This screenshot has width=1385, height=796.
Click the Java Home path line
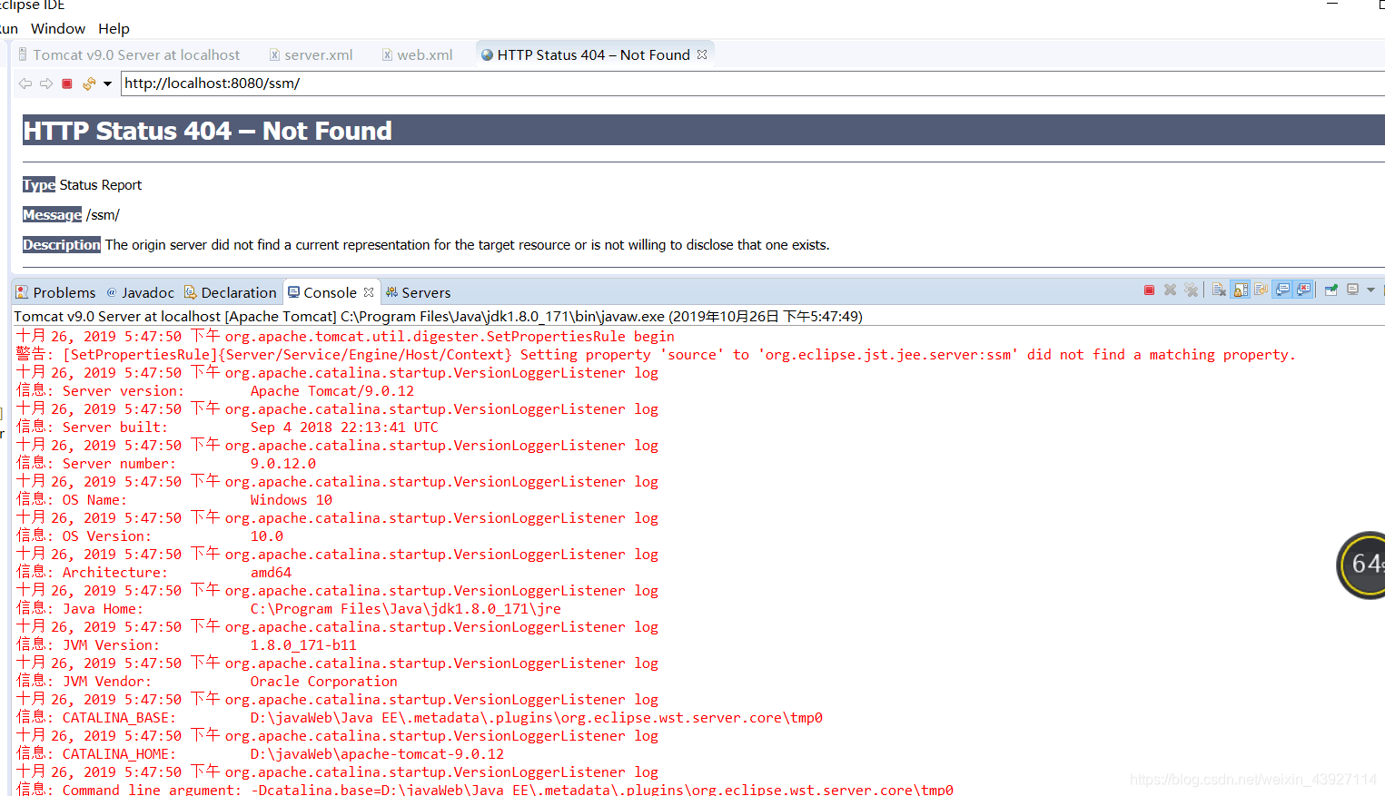coord(289,609)
